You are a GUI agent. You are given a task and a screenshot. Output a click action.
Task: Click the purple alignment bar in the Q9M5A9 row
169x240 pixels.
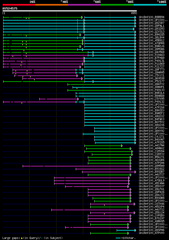(x=77, y=166)
